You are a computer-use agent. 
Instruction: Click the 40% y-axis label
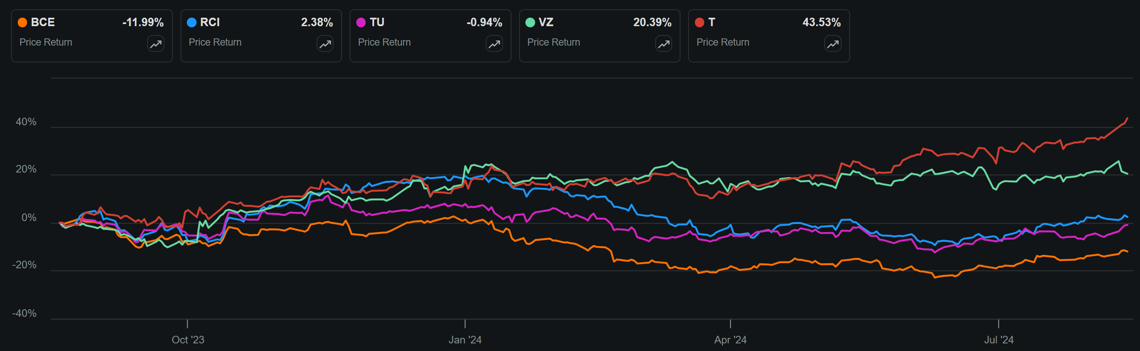(x=26, y=122)
